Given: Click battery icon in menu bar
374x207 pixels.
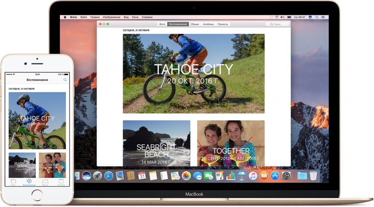Looking at the screenshot, I should [x=289, y=17].
